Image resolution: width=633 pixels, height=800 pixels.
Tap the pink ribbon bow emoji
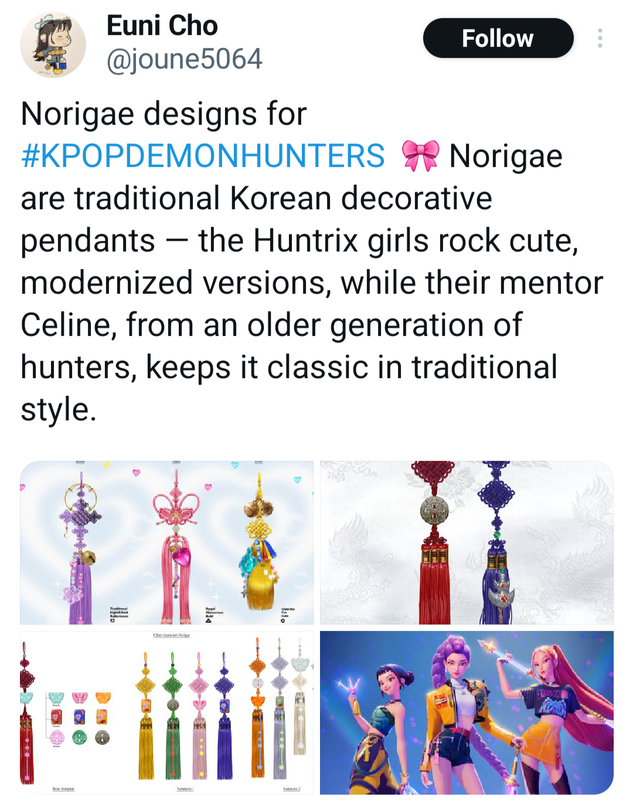pos(420,156)
